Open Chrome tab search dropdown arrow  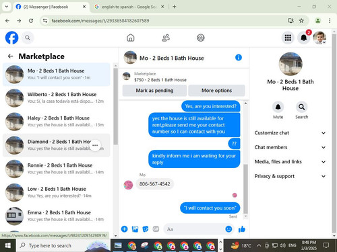coord(7,7)
